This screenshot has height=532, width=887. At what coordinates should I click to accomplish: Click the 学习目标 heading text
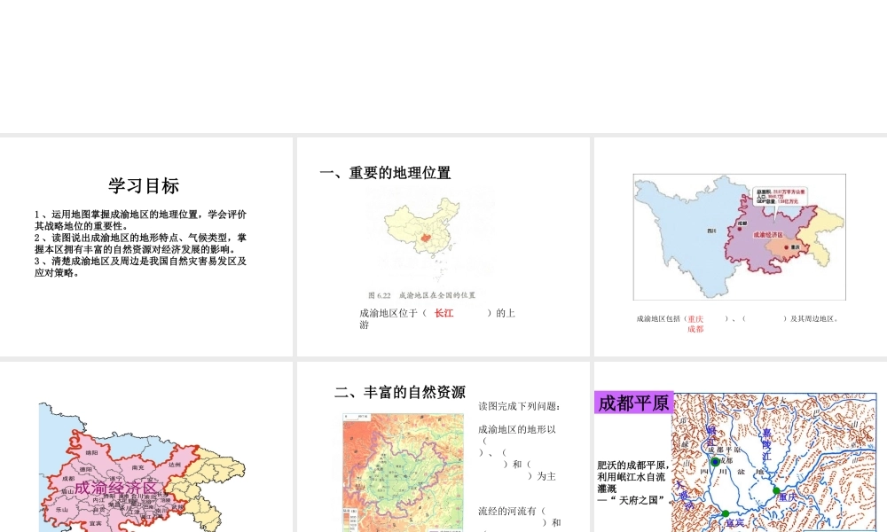point(144,185)
